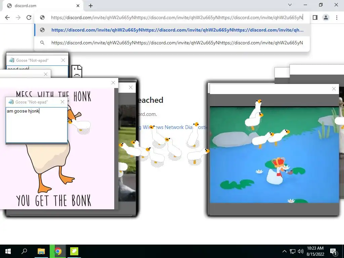This screenshot has height=258, width=344.
Task: Close the discord.com tab
Action: pyautogui.click(x=78, y=6)
